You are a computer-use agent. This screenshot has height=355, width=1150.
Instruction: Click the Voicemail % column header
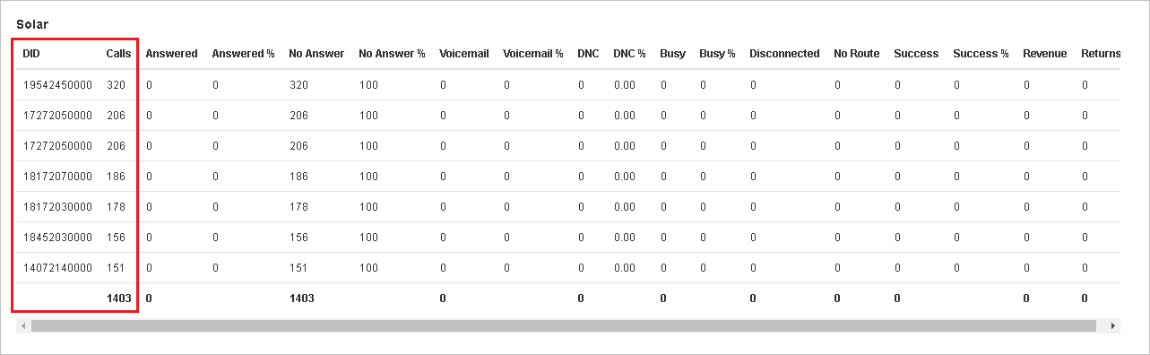tap(533, 54)
